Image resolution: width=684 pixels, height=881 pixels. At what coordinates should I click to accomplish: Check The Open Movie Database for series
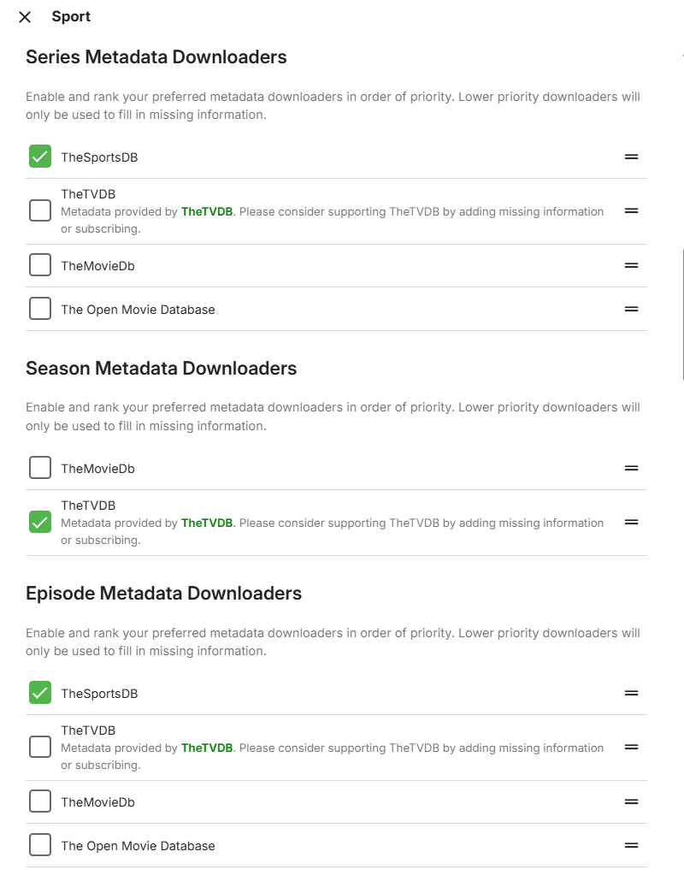pos(40,309)
